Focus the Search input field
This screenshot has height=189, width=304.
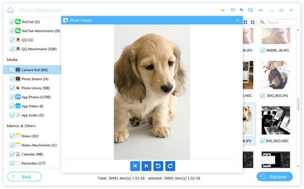(x=277, y=22)
